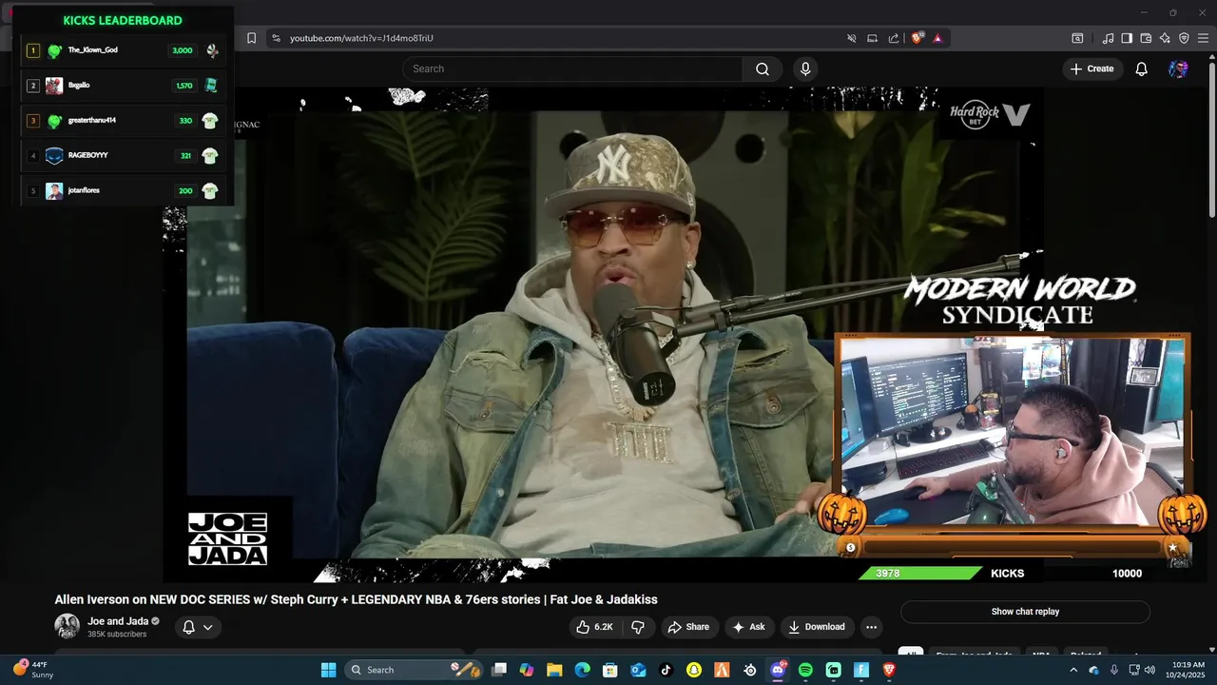
Task: Click the Download button
Action: [817, 627]
